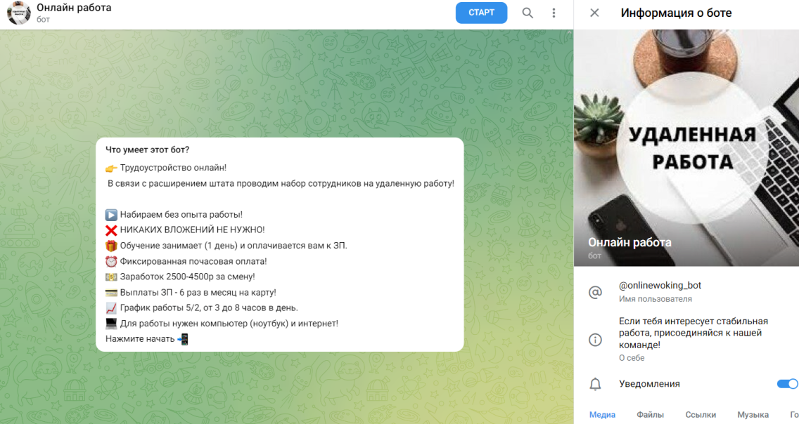
Task: Click the bot avatar in chat header
Action: (19, 13)
